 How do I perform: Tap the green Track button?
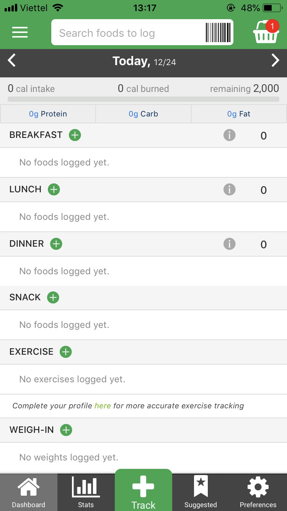[x=143, y=490]
